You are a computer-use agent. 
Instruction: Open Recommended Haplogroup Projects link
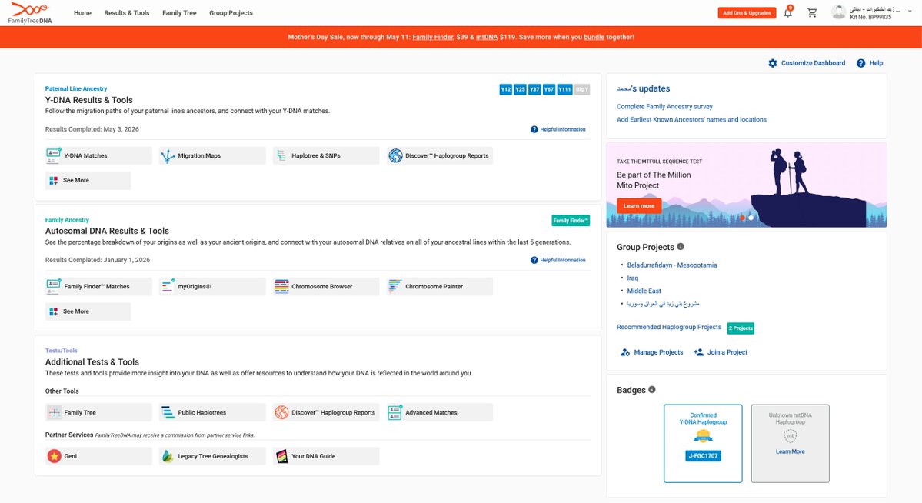coord(668,327)
